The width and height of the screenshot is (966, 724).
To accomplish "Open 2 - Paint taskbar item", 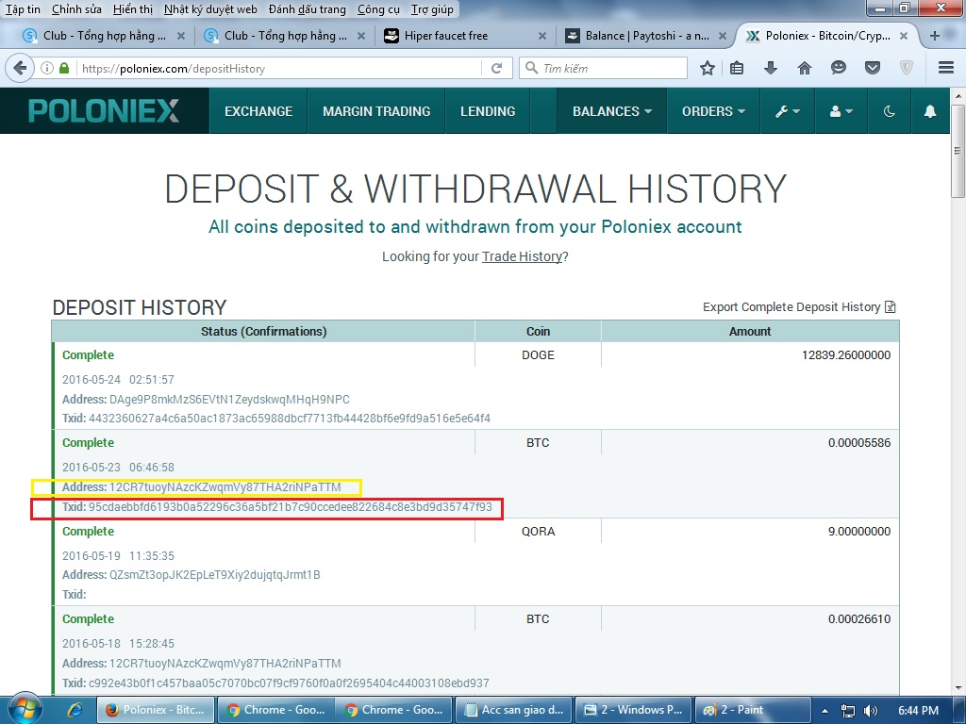I will (x=753, y=710).
